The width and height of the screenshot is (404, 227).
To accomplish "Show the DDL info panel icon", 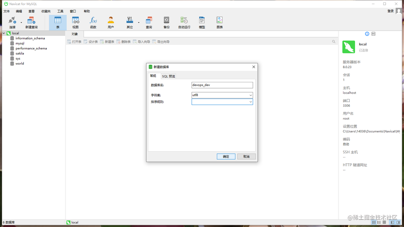I will coord(373,34).
